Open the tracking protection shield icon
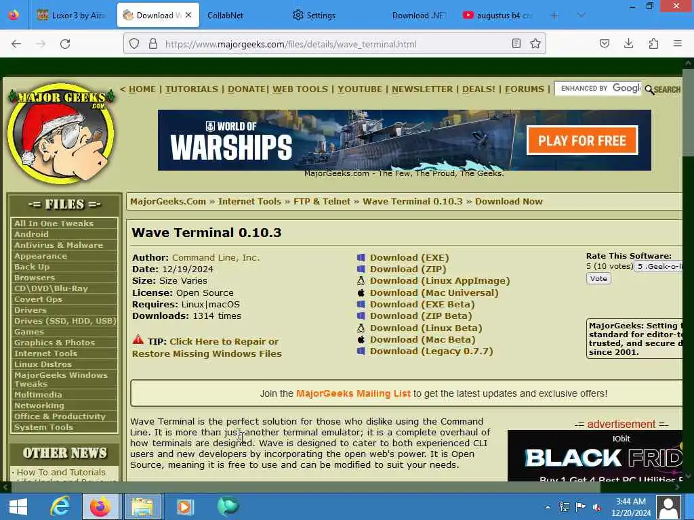 point(134,44)
